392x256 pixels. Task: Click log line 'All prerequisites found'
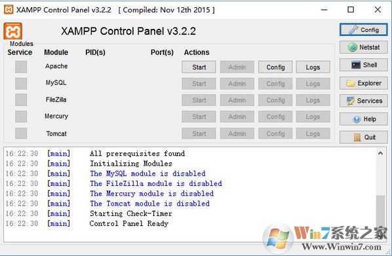[138, 153]
